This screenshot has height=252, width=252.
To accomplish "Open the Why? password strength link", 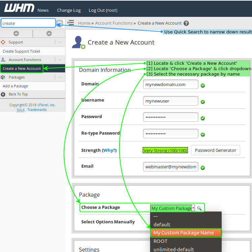I will point(109,150).
